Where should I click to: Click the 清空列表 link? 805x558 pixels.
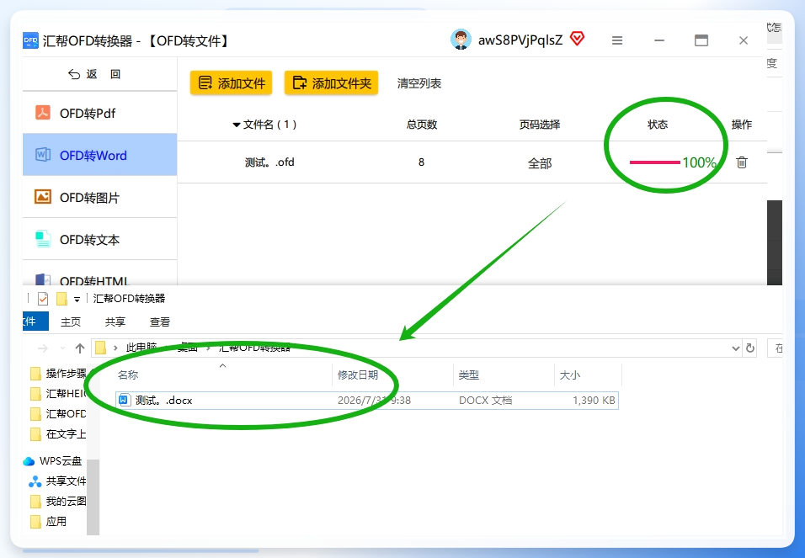coord(419,83)
